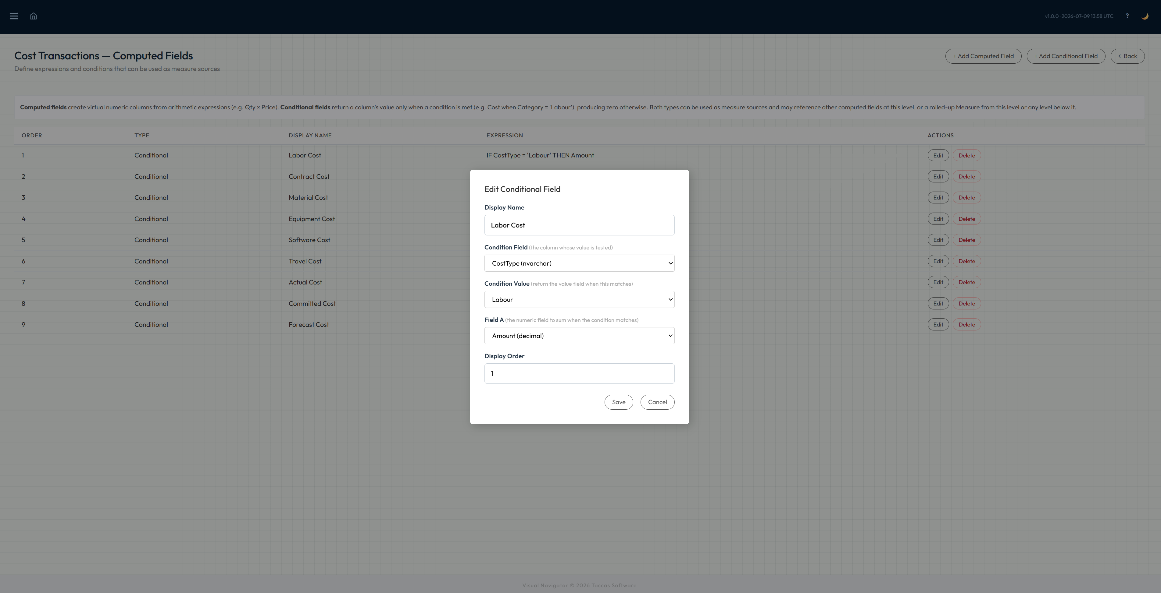This screenshot has height=593, width=1161.
Task: Click the Edit Conditional Field dialog title
Action: point(522,189)
